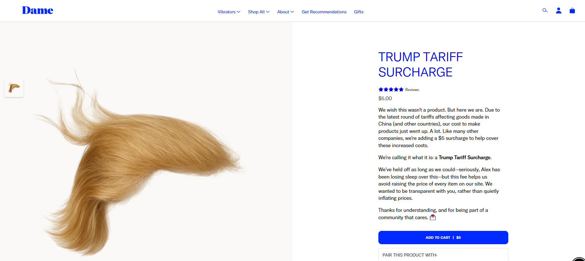The height and width of the screenshot is (261, 585).
Task: Click the Pair This Product With section
Action: tap(443, 255)
